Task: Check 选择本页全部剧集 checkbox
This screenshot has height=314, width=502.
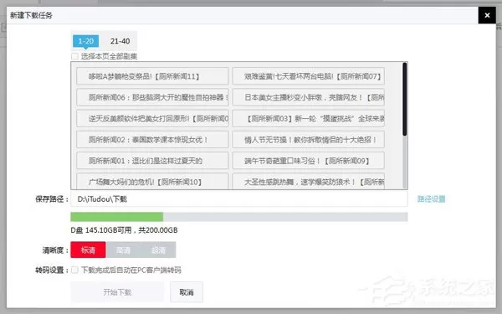Action: click(x=74, y=56)
